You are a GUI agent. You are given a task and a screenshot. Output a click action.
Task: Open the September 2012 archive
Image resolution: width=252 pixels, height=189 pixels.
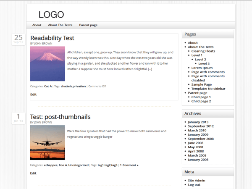coord(201,126)
